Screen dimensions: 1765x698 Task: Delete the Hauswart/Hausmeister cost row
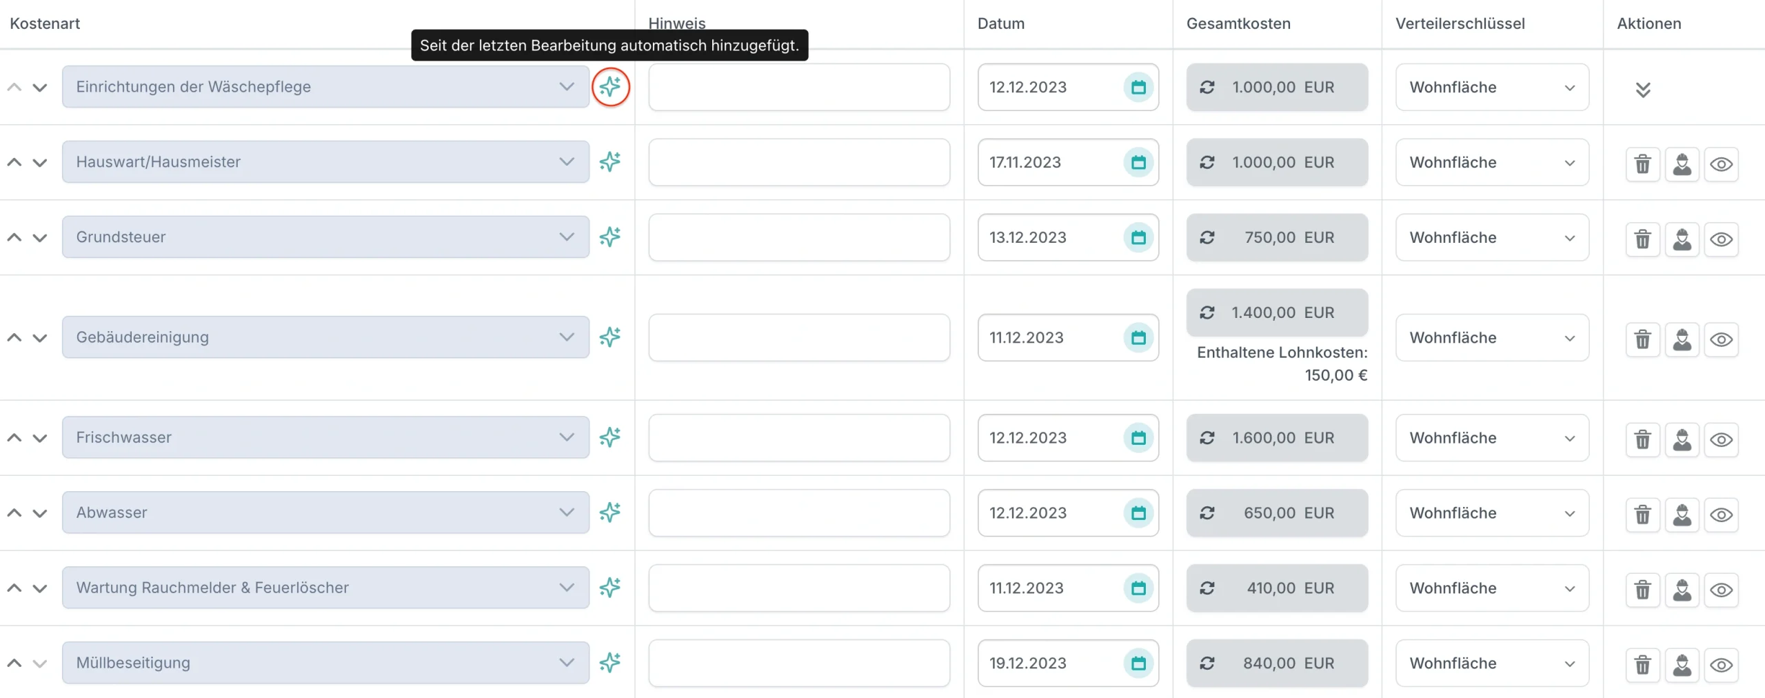[1643, 164]
